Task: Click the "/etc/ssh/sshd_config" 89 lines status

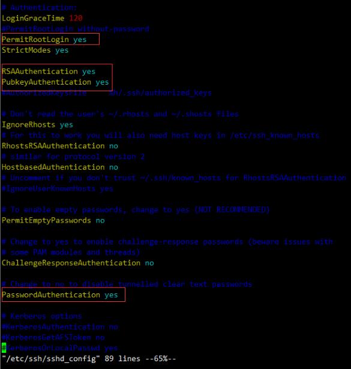Action: tap(89, 359)
